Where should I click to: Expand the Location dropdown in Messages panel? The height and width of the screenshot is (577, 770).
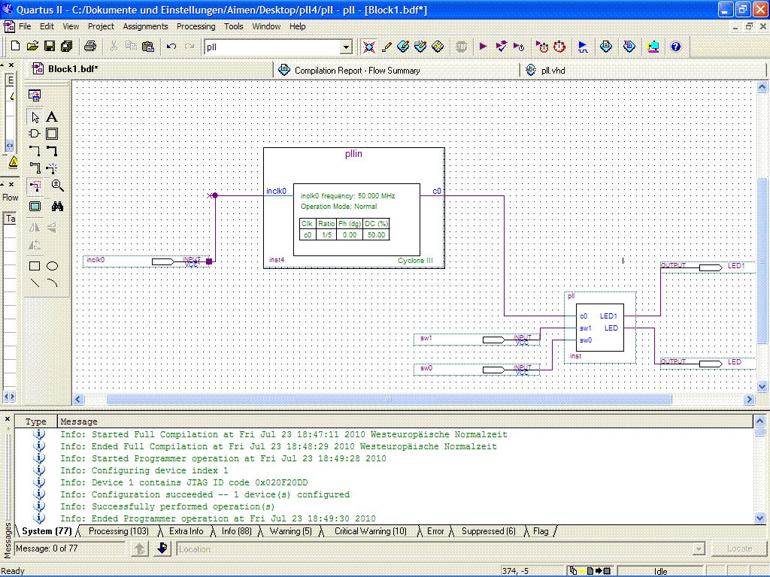tap(699, 549)
